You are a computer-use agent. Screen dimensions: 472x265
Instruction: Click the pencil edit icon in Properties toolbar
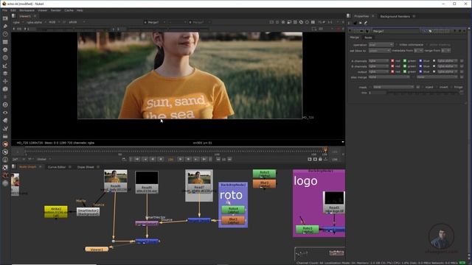tap(366, 23)
